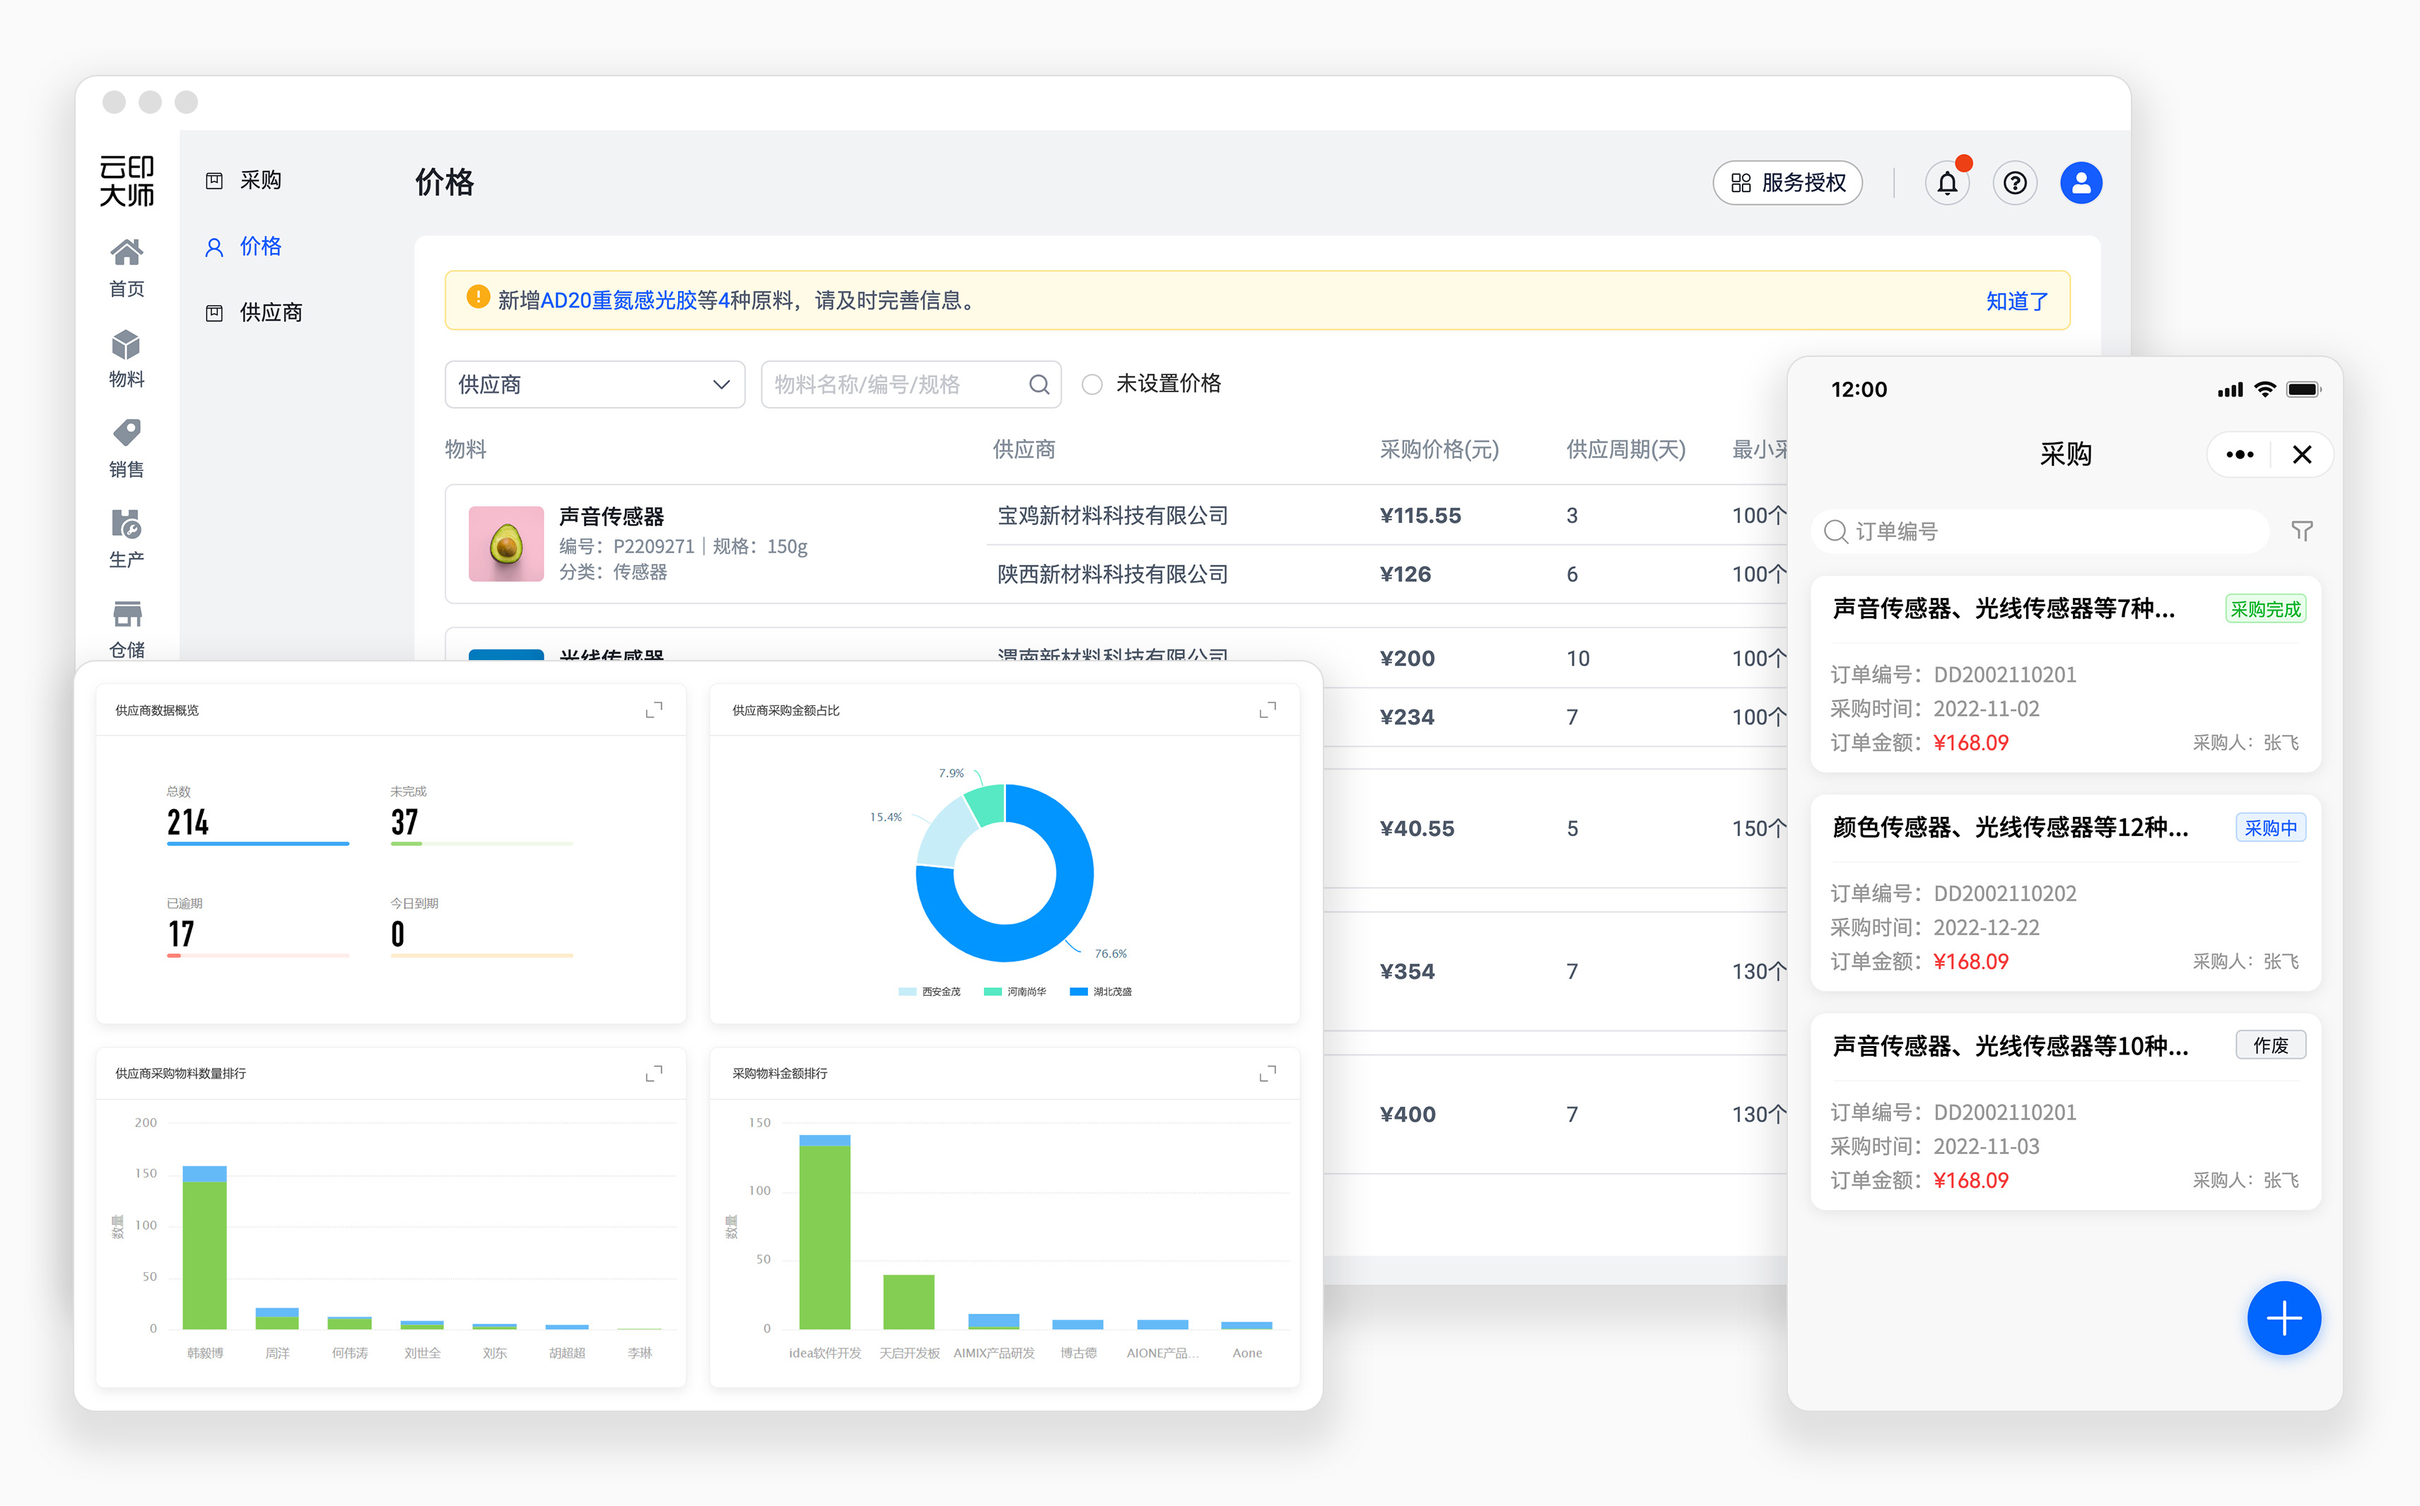
Task: Open order card 声音传感器、光线传感器等7种
Action: (2065, 674)
